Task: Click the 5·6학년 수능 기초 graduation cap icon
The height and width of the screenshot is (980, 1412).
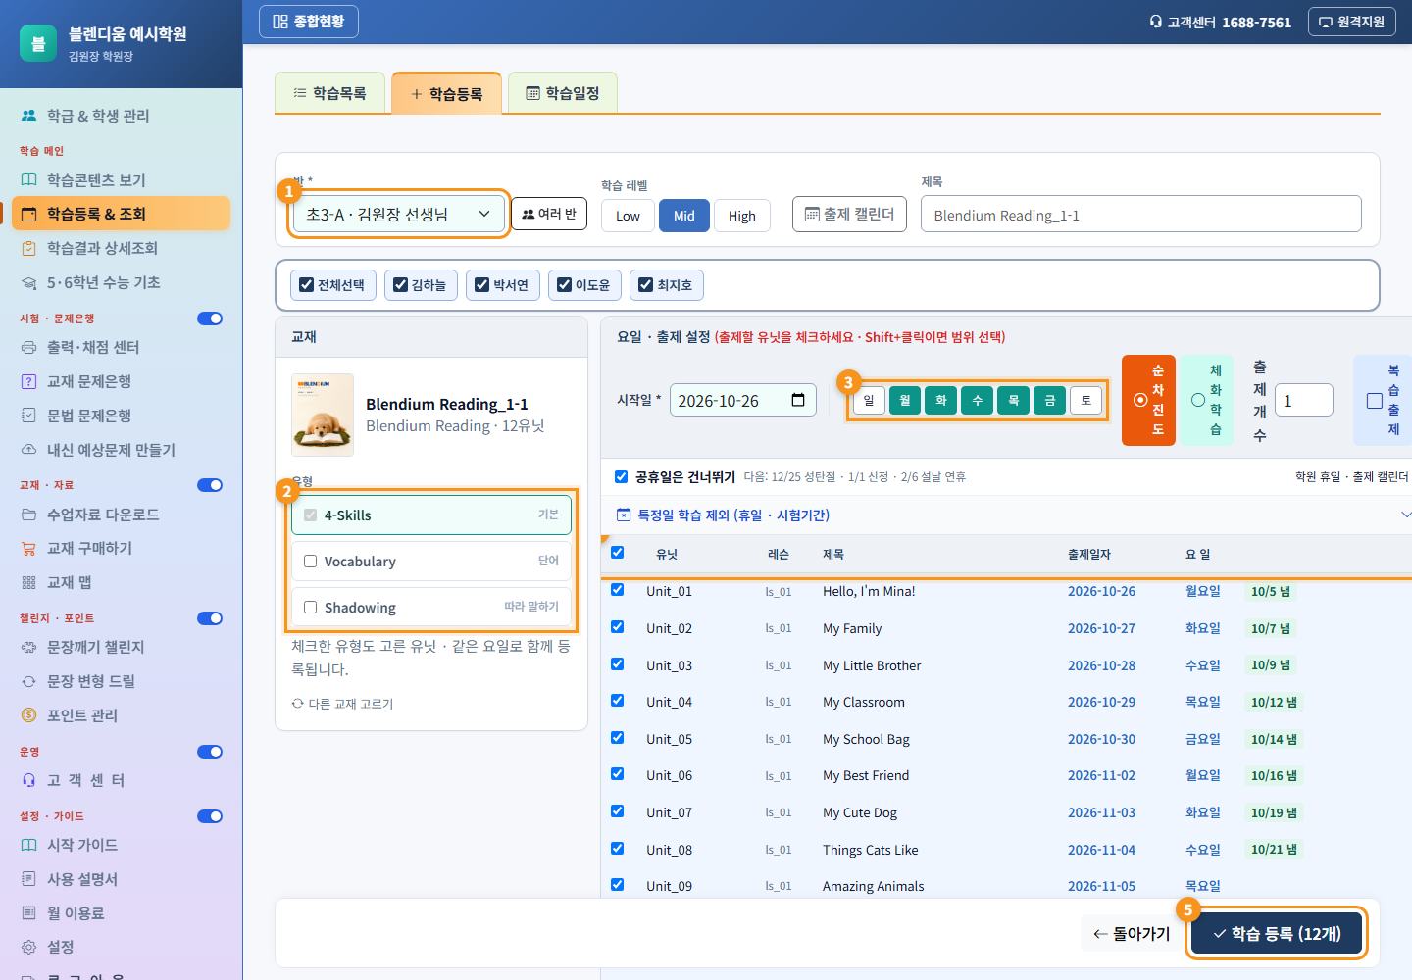Action: pyautogui.click(x=29, y=282)
